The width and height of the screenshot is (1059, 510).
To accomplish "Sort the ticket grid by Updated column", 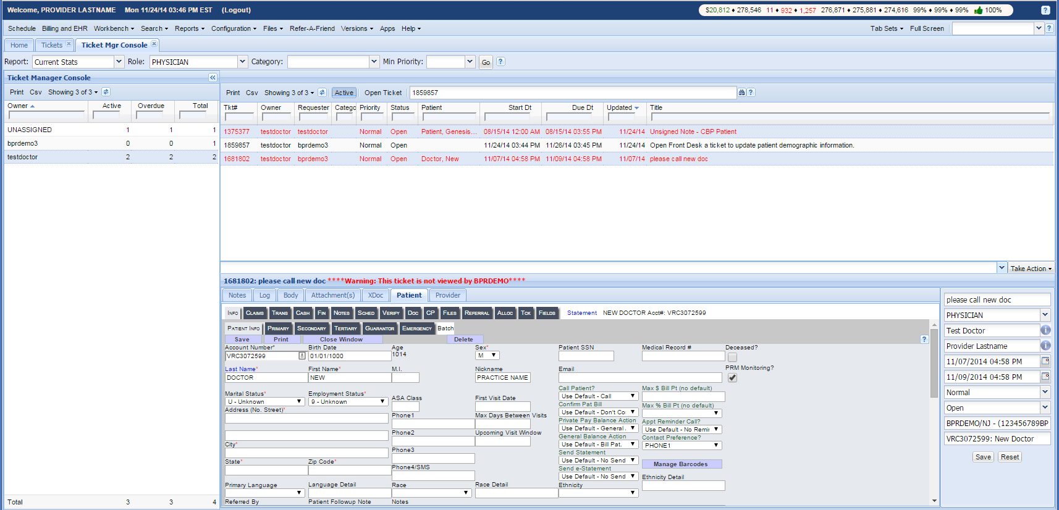I will pos(622,107).
